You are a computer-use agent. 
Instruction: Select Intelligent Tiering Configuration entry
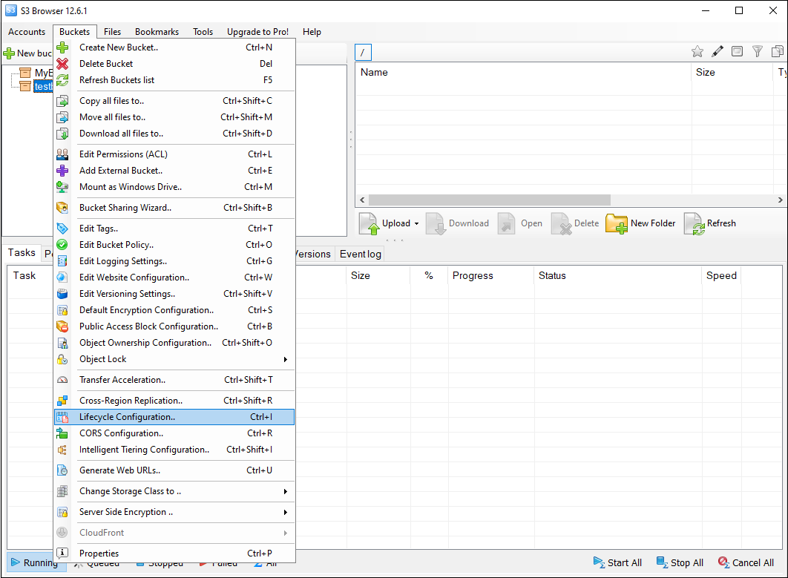tap(174, 450)
